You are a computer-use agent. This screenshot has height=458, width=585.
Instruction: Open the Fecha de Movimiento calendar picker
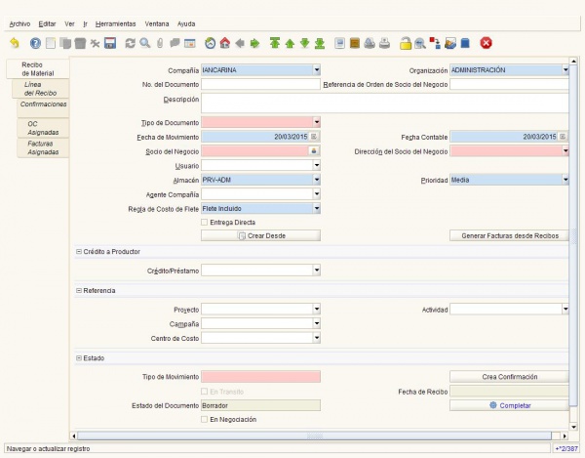(x=314, y=137)
